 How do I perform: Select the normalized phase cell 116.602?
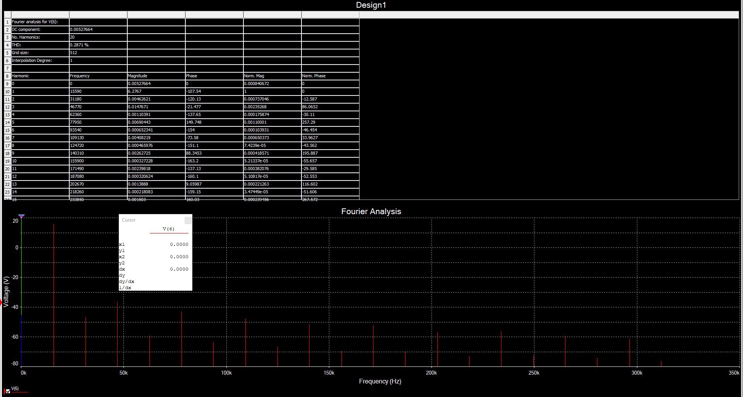(330, 184)
